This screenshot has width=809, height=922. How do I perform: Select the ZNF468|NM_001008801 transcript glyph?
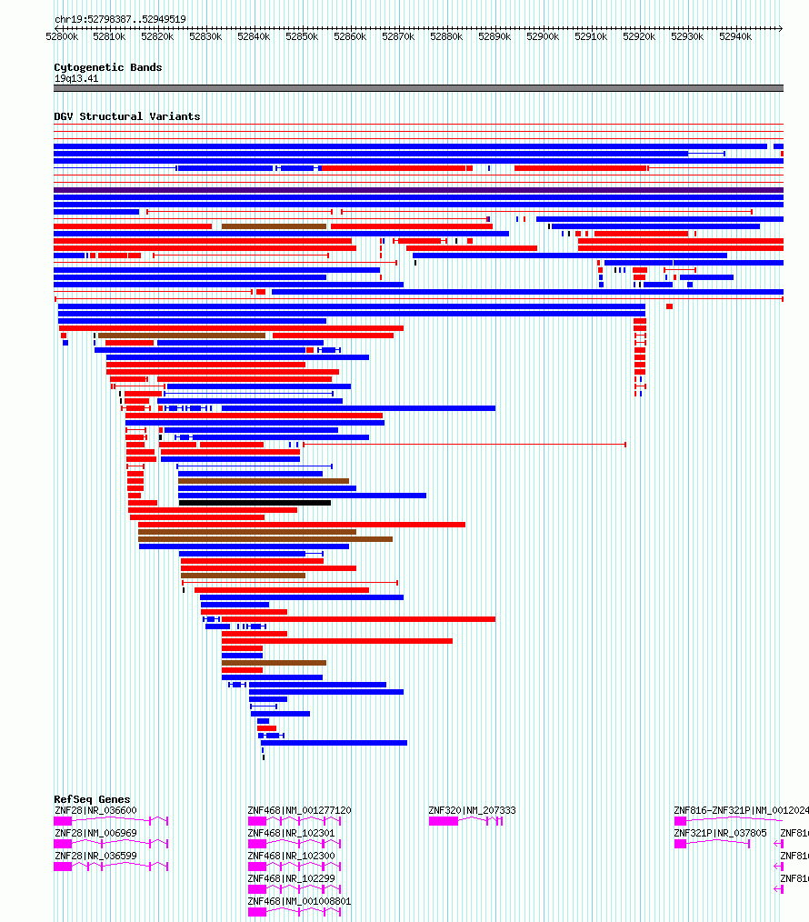[295, 912]
